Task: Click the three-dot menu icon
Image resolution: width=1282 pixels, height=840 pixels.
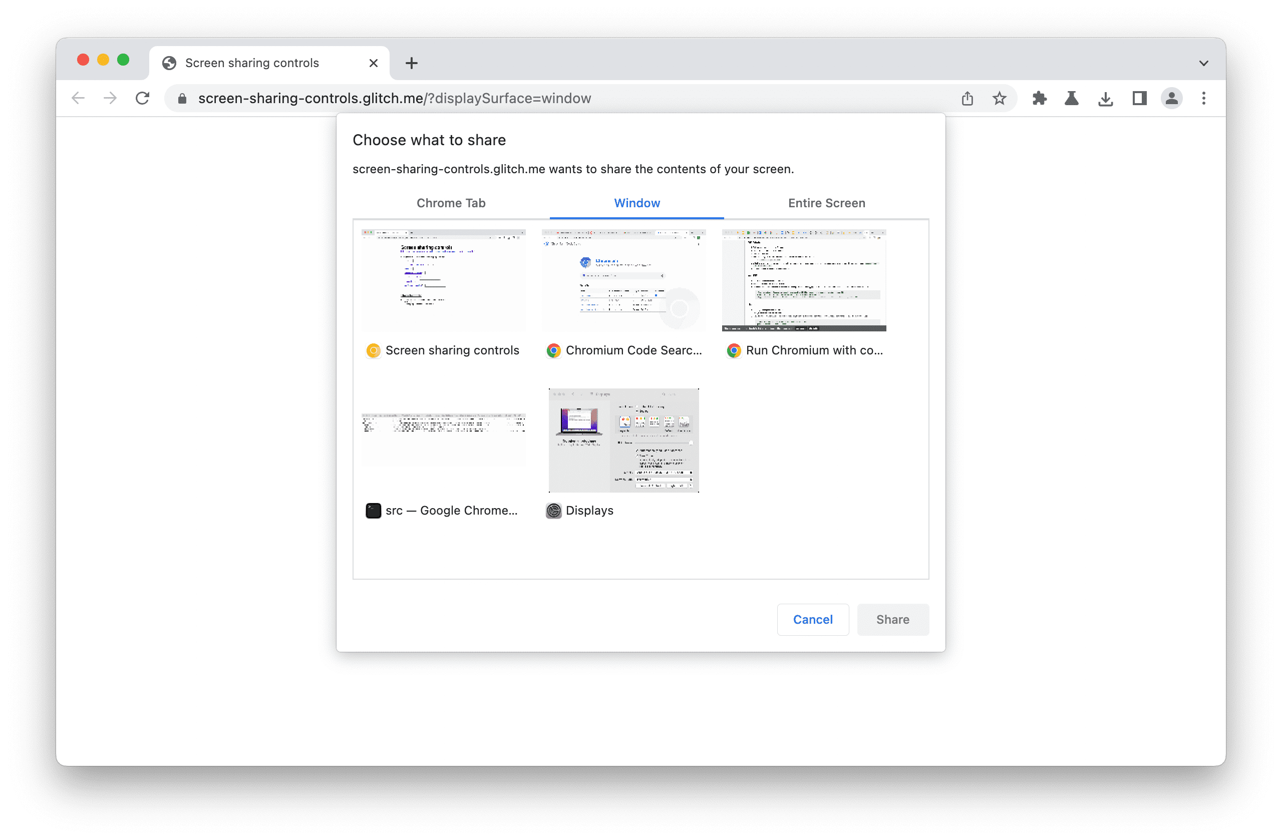Action: 1203,99
